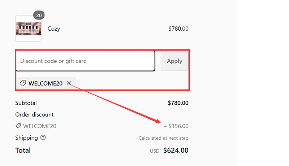Image resolution: width=289 pixels, height=166 pixels.
Task: Click the tag icon under Order discount
Action: click(18, 126)
